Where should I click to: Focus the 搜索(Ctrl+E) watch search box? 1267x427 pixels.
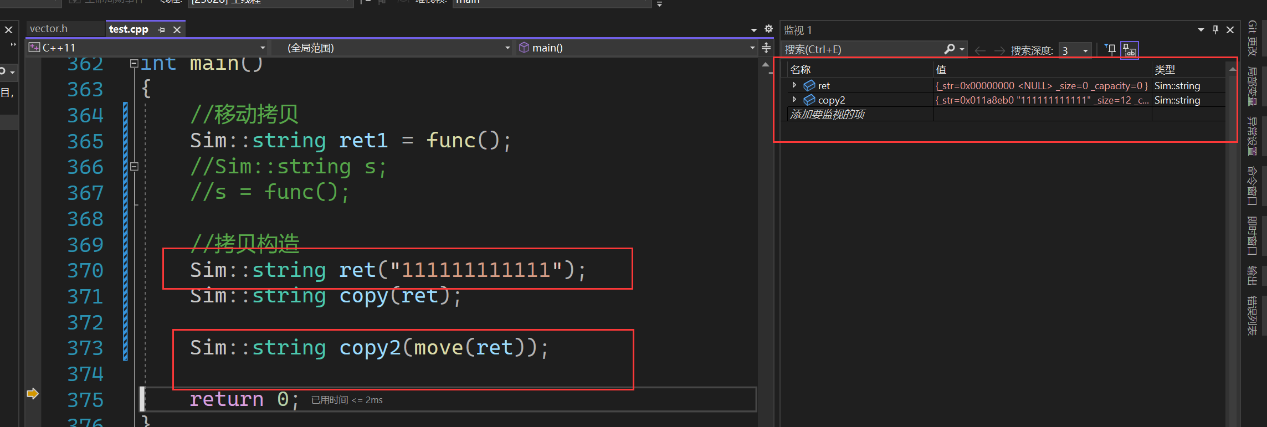[x=863, y=49]
